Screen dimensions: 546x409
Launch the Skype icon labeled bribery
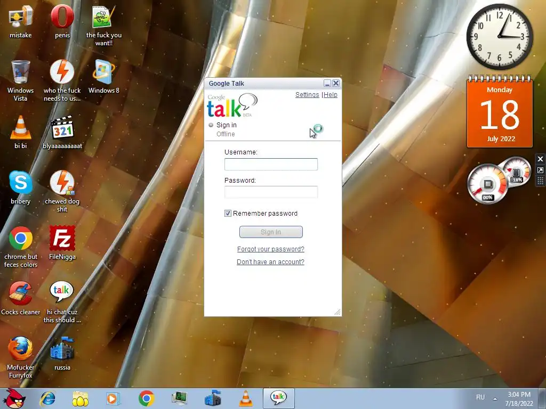[21, 183]
